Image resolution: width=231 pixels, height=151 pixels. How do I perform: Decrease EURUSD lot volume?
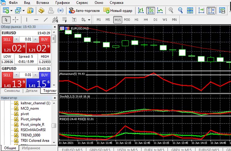coord(16,39)
